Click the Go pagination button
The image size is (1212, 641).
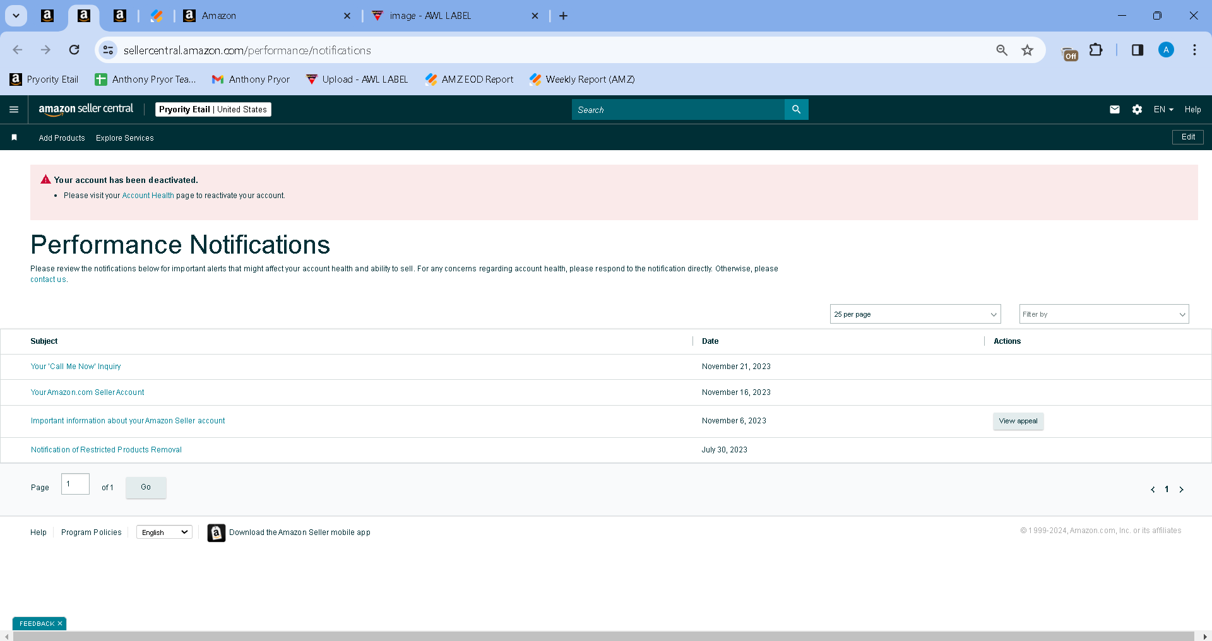click(146, 488)
